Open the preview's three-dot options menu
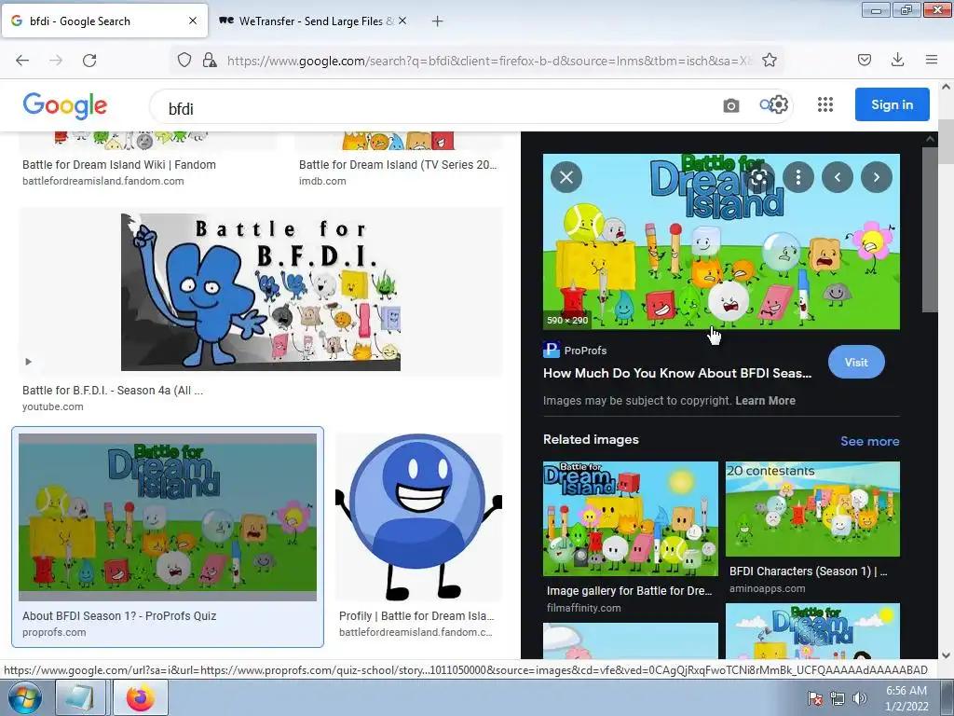Viewport: 954px width, 716px height. (x=798, y=177)
